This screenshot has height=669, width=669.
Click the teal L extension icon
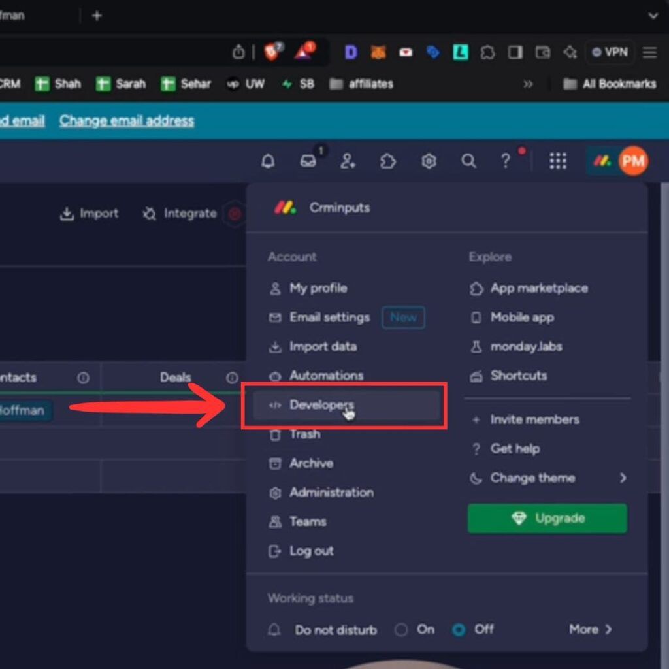(461, 52)
